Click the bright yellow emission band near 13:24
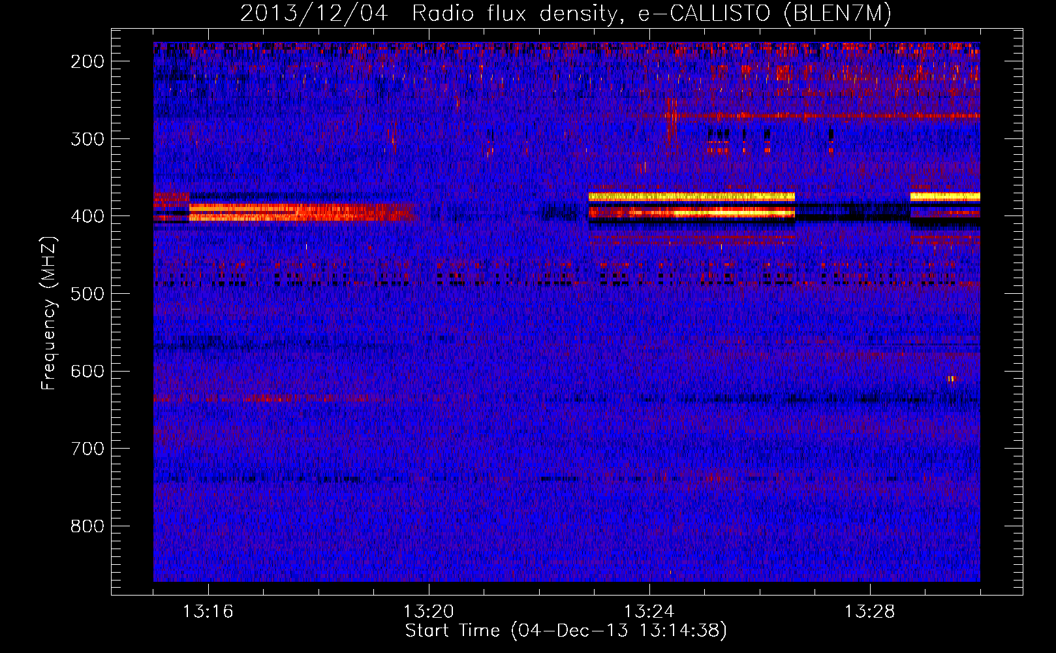Image resolution: width=1056 pixels, height=653 pixels. tap(692, 196)
